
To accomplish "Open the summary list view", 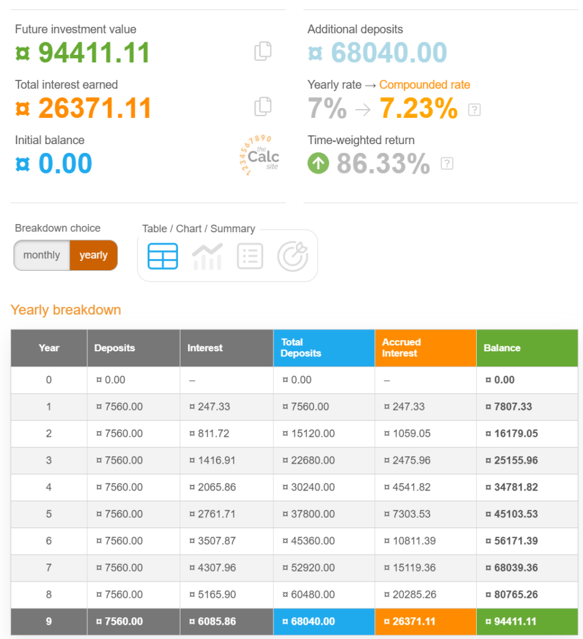I will [x=250, y=256].
